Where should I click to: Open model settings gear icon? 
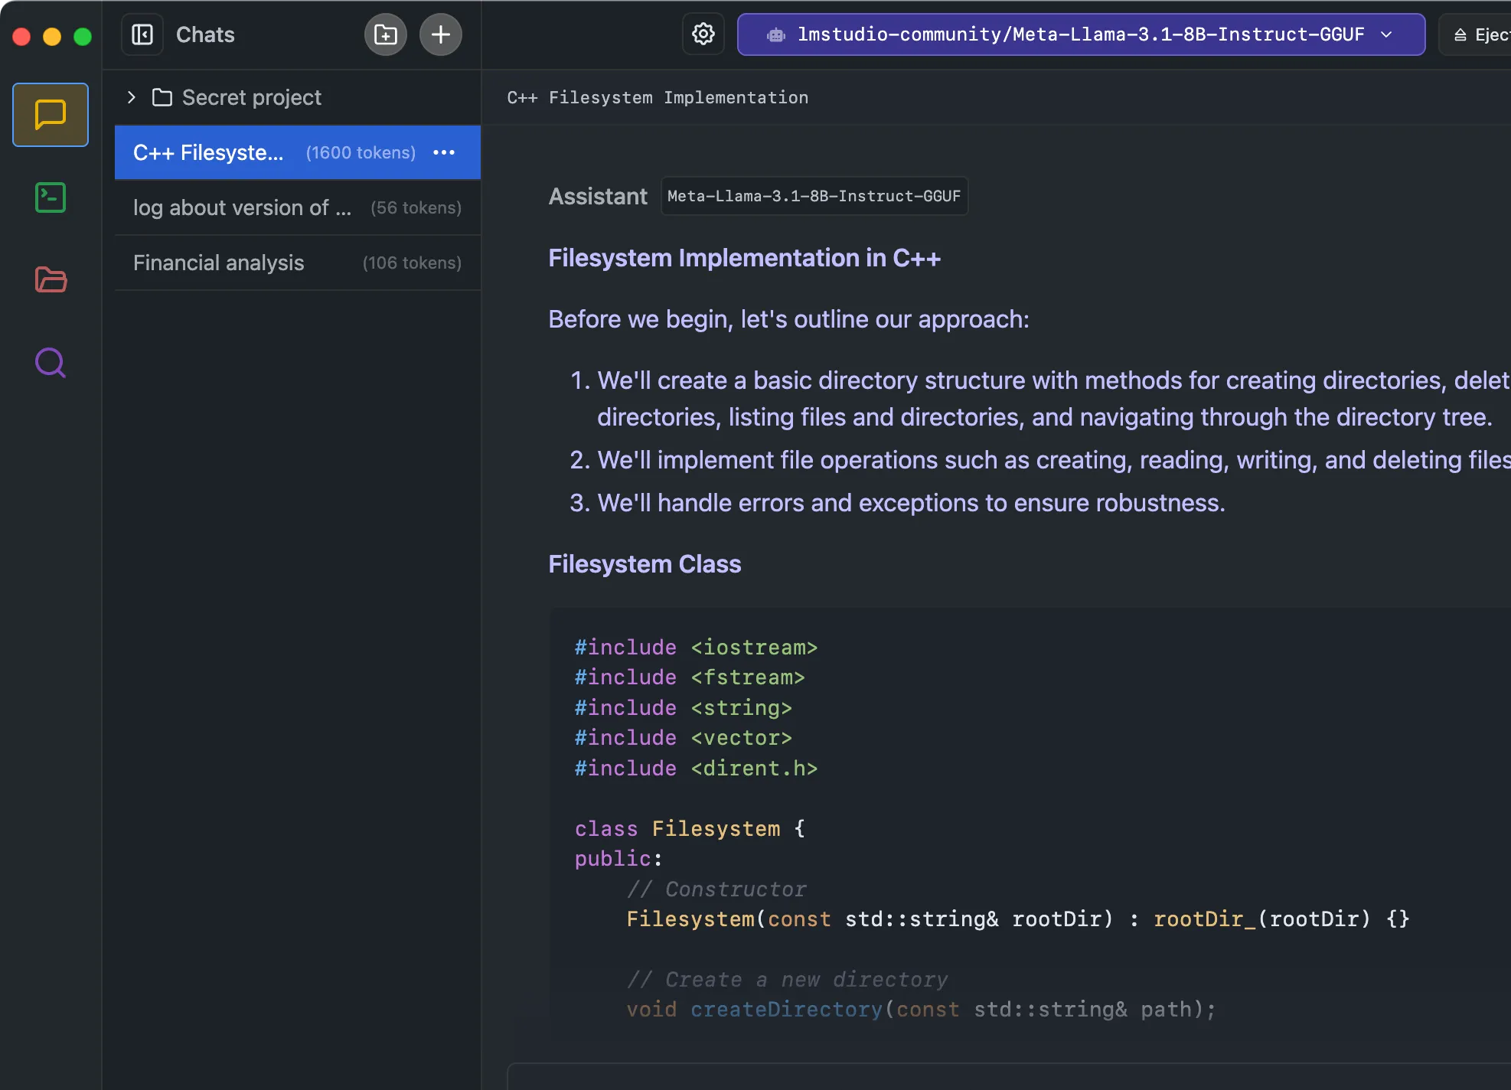pyautogui.click(x=703, y=34)
